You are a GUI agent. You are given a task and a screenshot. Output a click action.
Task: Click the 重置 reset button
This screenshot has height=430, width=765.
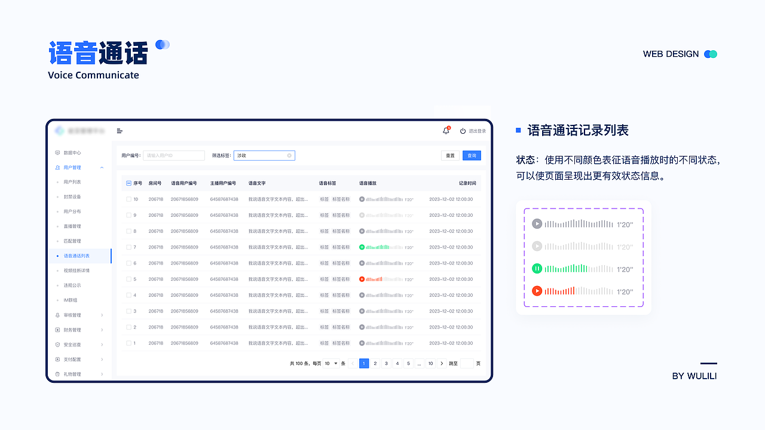[451, 155]
